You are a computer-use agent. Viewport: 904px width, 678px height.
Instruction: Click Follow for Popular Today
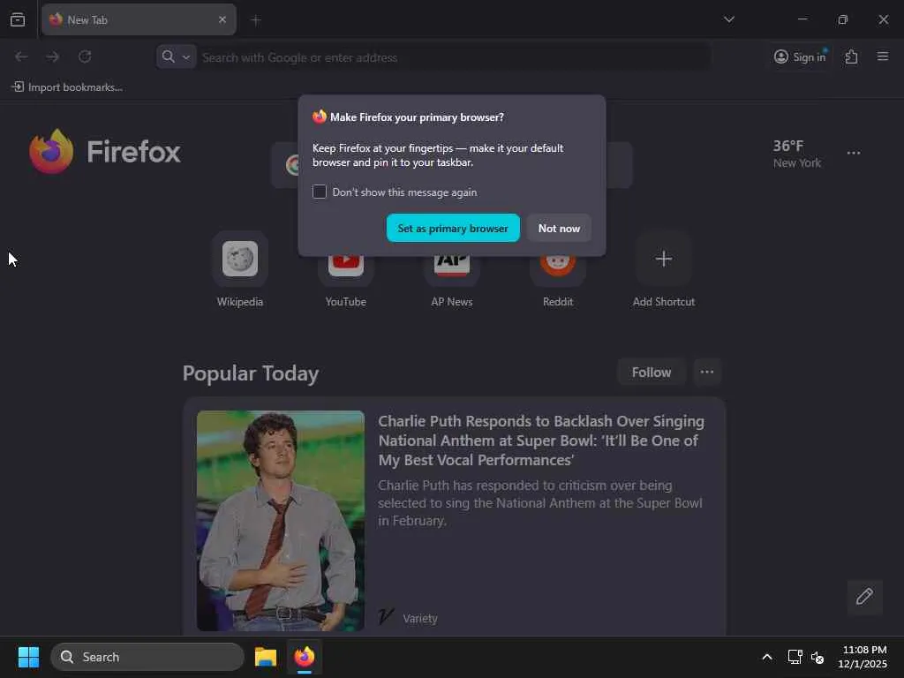[x=651, y=373]
